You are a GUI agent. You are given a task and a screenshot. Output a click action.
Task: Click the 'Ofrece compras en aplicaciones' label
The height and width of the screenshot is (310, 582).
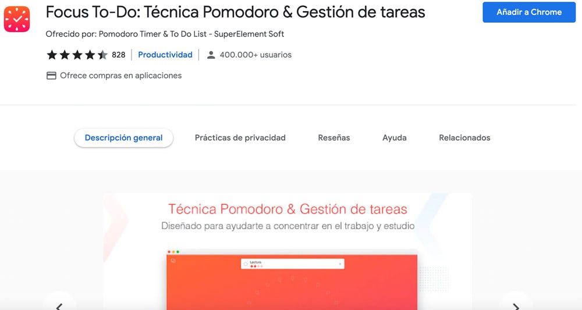(x=121, y=76)
